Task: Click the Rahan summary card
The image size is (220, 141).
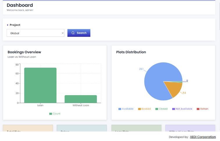Action: click(x=82, y=128)
